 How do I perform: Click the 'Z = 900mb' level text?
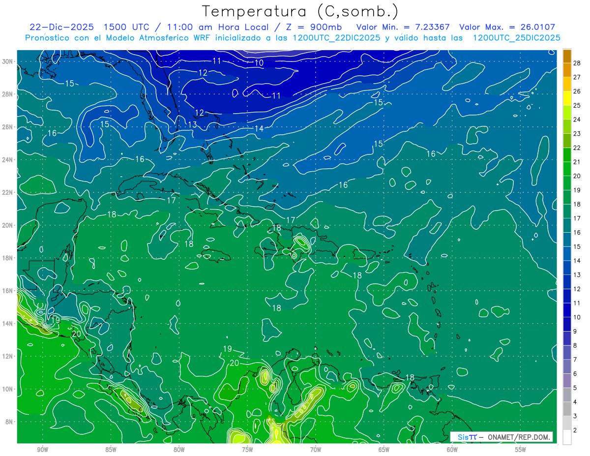313,27
